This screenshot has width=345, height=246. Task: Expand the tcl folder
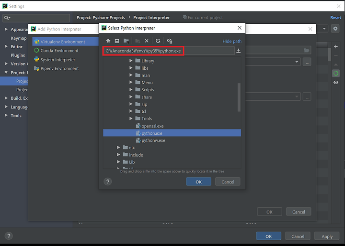click(x=131, y=111)
